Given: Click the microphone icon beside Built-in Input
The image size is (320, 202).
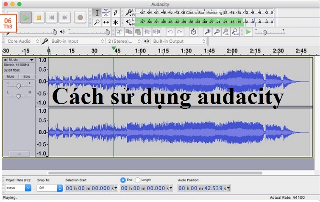Looking at the screenshot, I should [45, 41].
